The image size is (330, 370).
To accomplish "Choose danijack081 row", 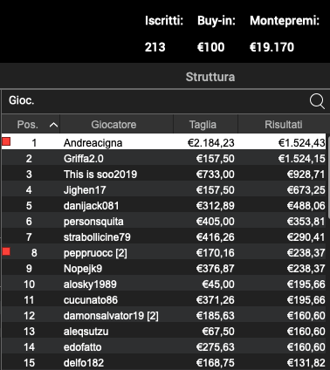I will tap(163, 206).
